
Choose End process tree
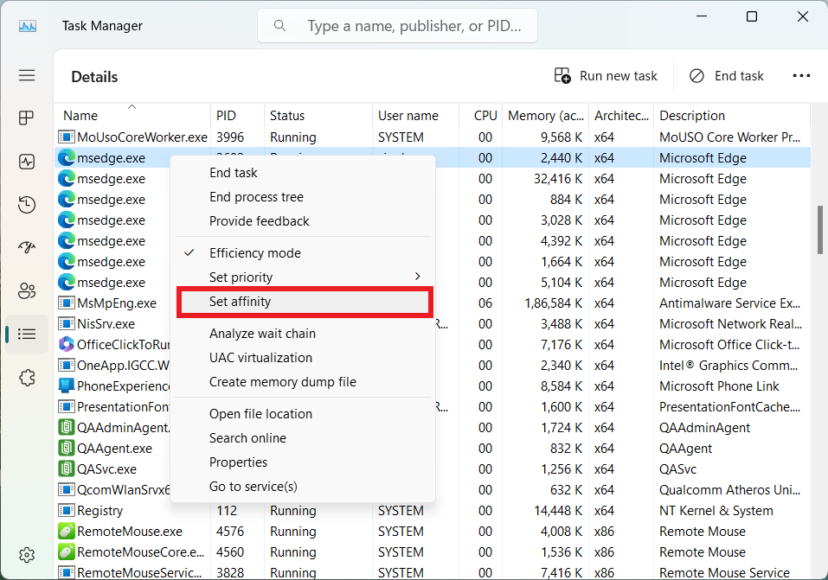pyautogui.click(x=304, y=197)
